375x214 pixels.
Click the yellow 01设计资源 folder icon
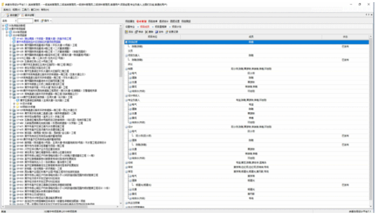17,103
